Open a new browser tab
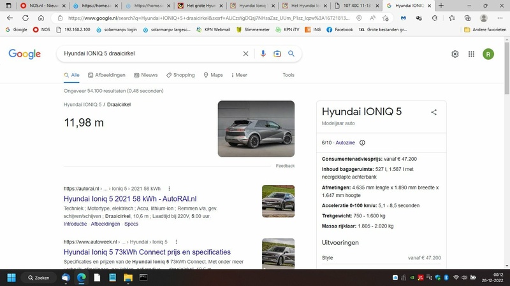The image size is (510, 286). (441, 6)
